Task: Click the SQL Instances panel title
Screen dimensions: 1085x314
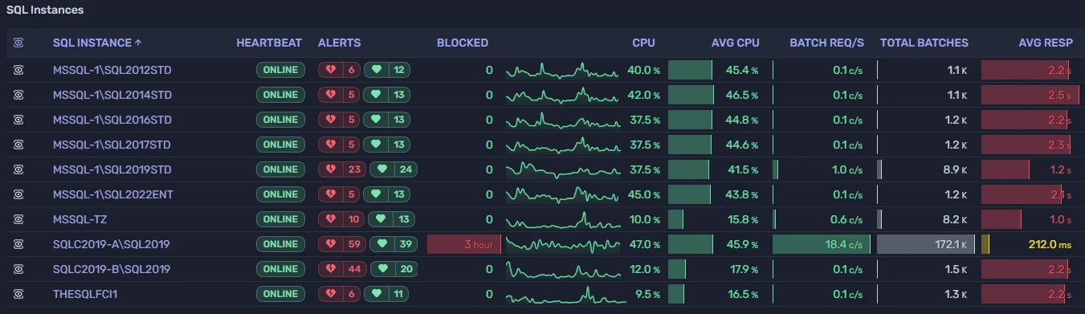Action: click(45, 10)
